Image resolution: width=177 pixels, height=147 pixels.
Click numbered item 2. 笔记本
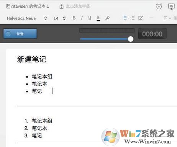coord(36,128)
